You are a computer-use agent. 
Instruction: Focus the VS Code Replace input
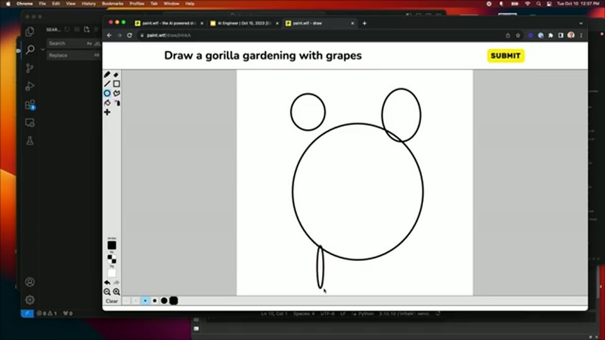[x=73, y=55]
